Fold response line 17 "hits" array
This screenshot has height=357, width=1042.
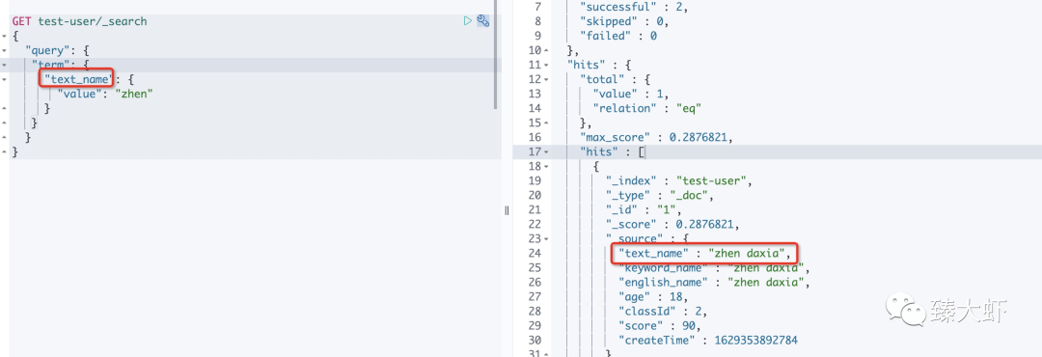coord(546,152)
